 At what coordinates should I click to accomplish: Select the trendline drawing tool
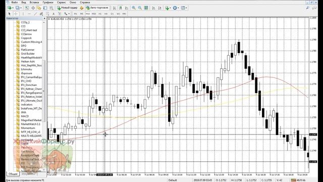pos(35,14)
